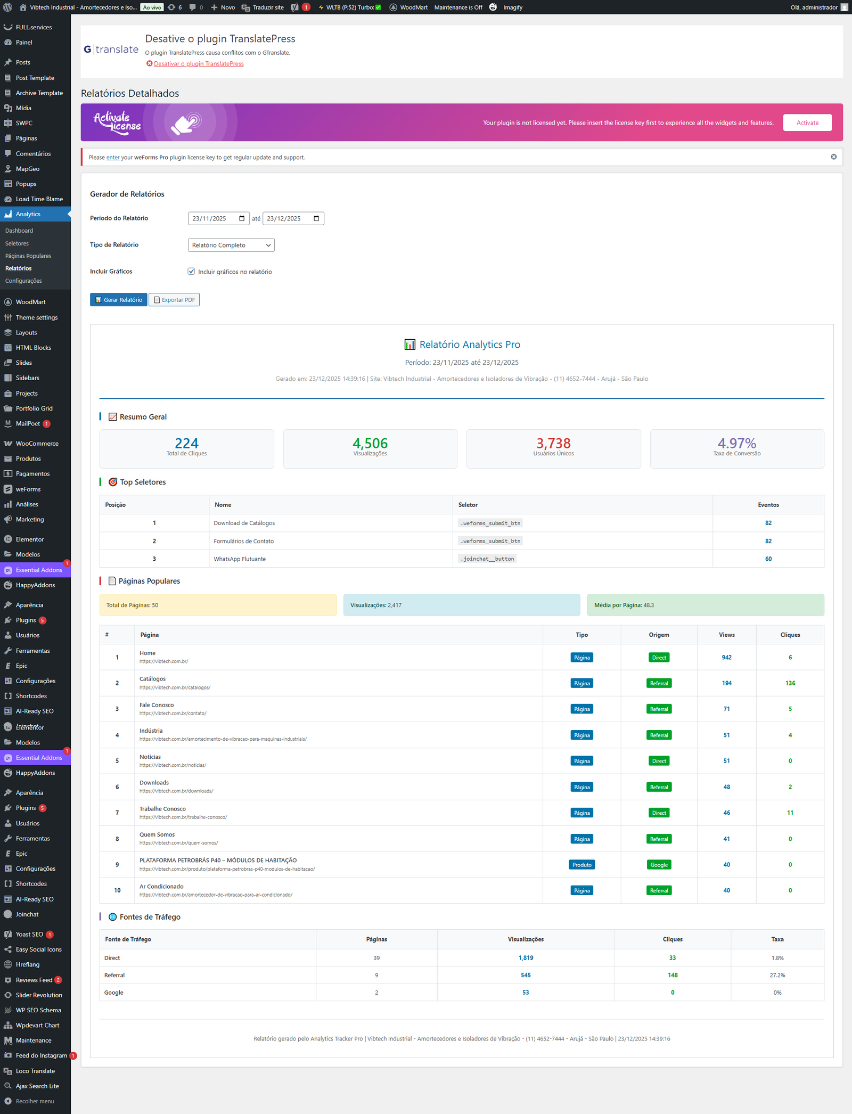
Task: Open the comments bubble icon in admin bar
Action: click(193, 7)
